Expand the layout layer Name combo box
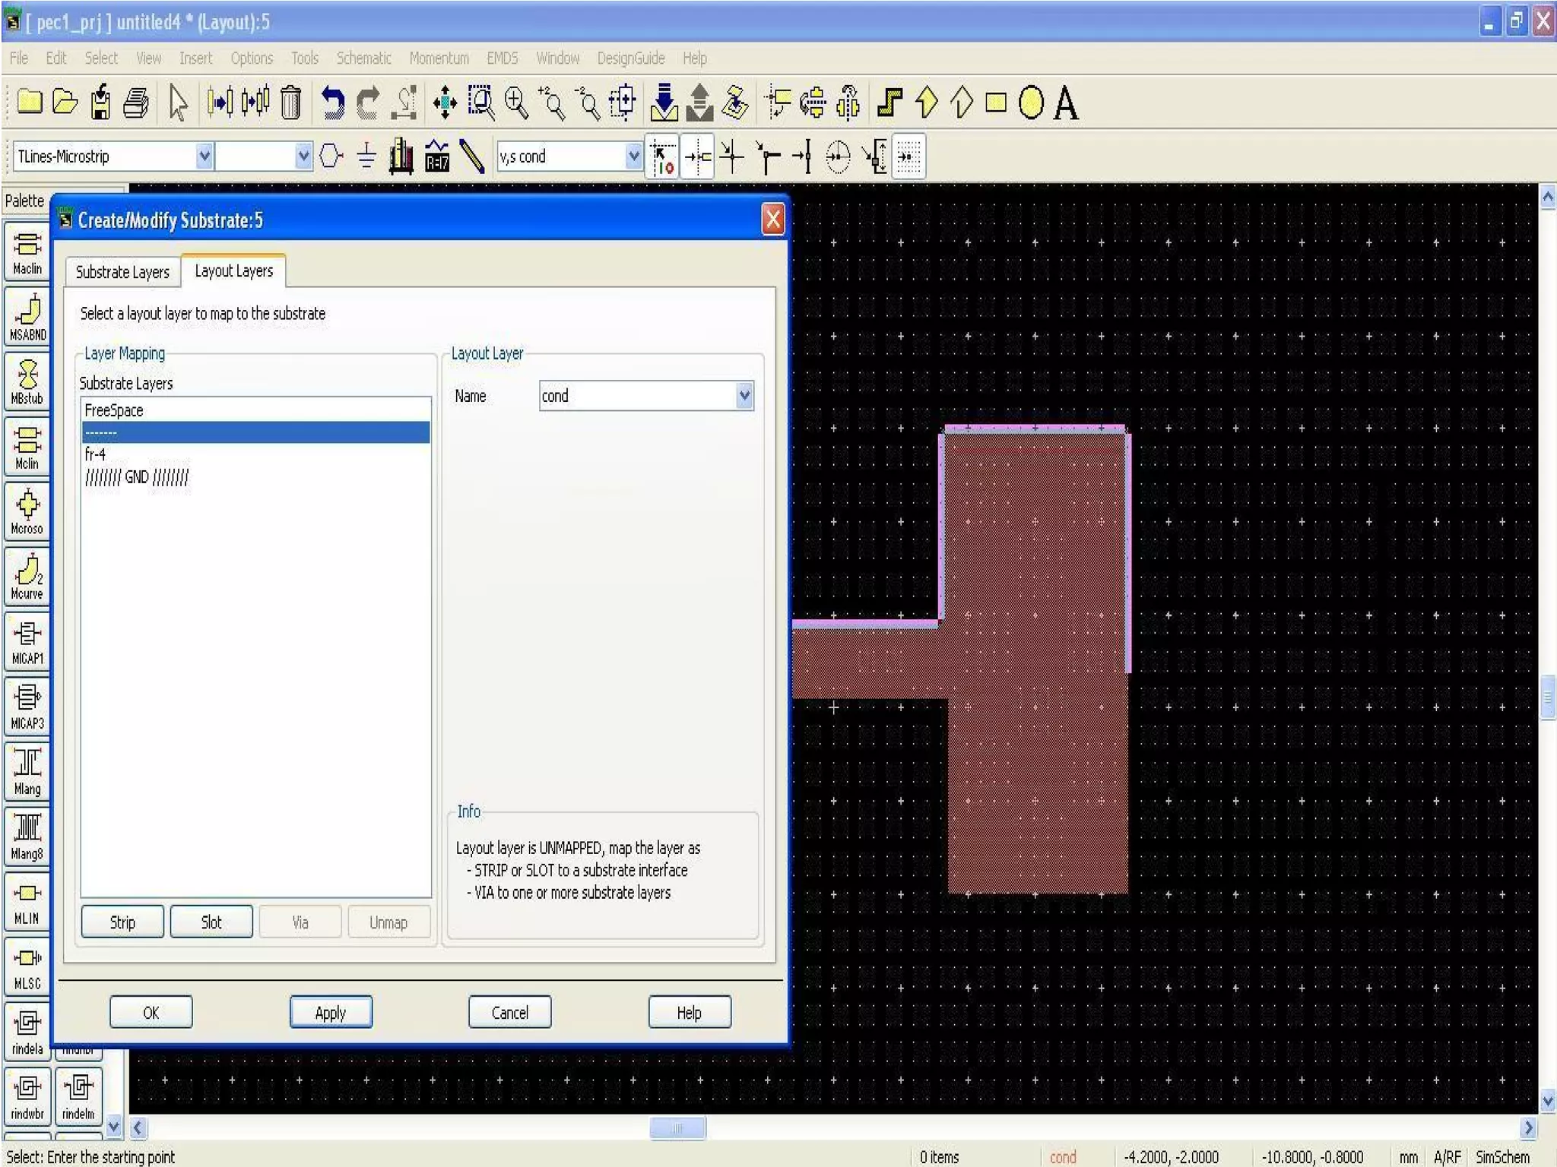The height and width of the screenshot is (1167, 1557). click(744, 396)
